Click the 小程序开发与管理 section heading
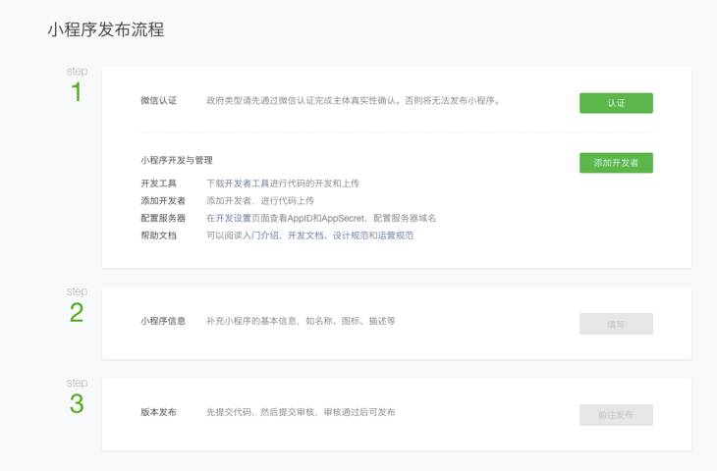This screenshot has height=471, width=717. point(177,160)
